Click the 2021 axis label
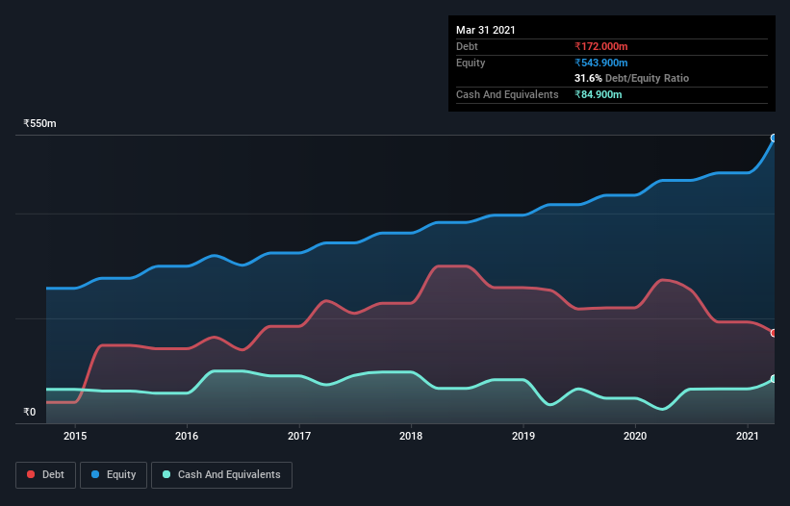Viewport: 790px width, 506px height. (x=747, y=436)
